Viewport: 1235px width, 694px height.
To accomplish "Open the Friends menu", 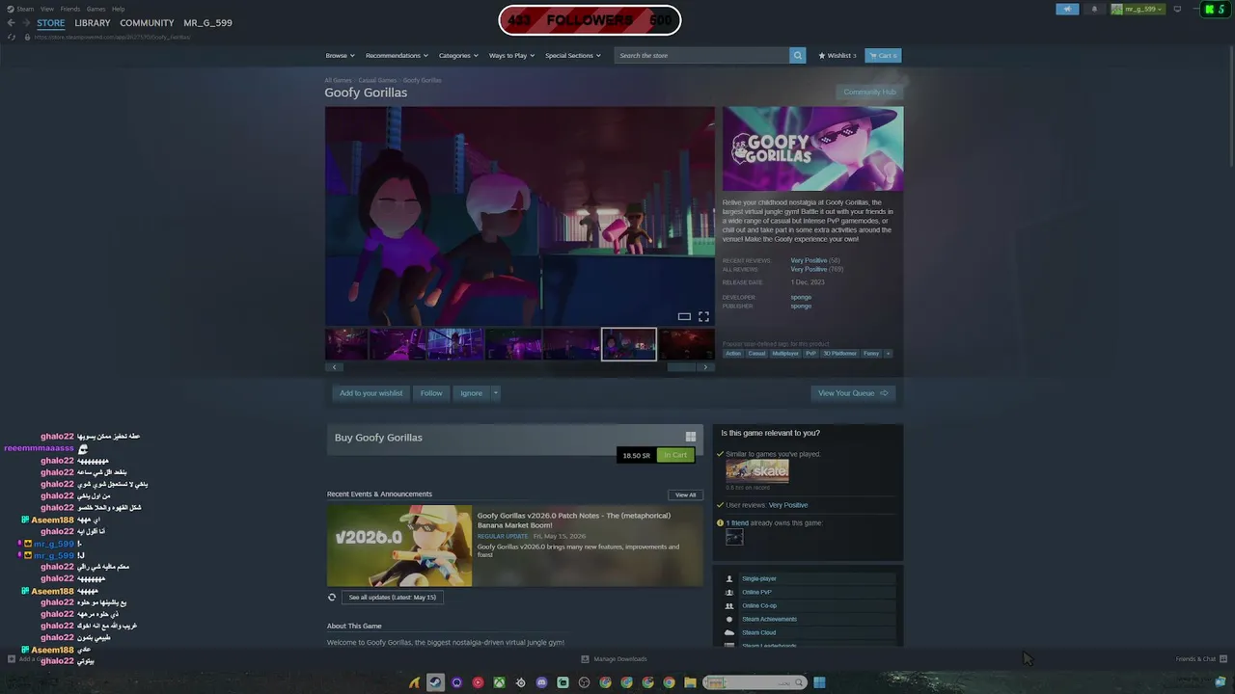I will (70, 9).
